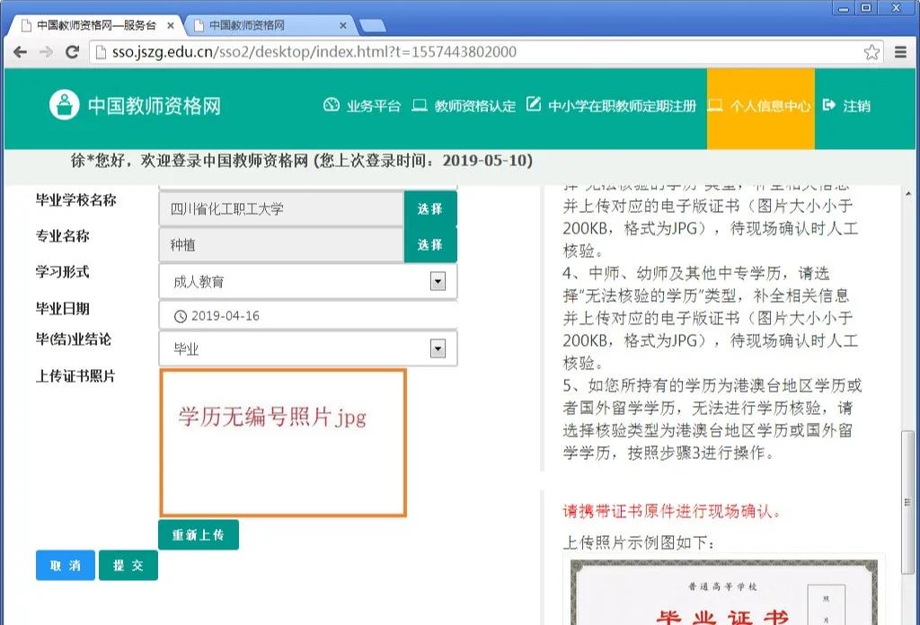Open the 个人信息中心 section icon
Screen dimensions: 920x625
713,105
